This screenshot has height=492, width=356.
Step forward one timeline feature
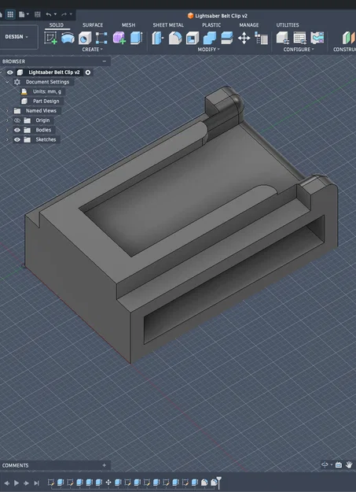[x=26, y=483]
